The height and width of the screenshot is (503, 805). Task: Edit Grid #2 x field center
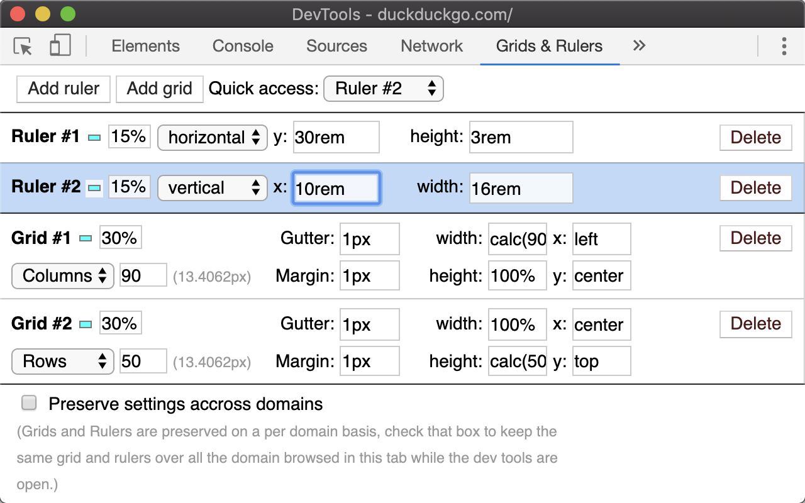click(602, 324)
